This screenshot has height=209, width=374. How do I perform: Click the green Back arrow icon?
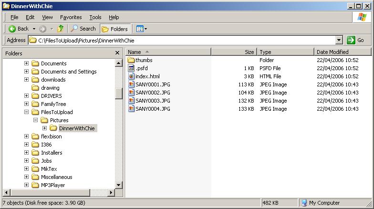[x=12, y=29]
